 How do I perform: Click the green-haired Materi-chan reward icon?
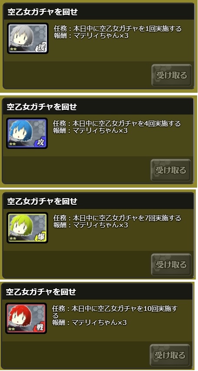[27, 228]
